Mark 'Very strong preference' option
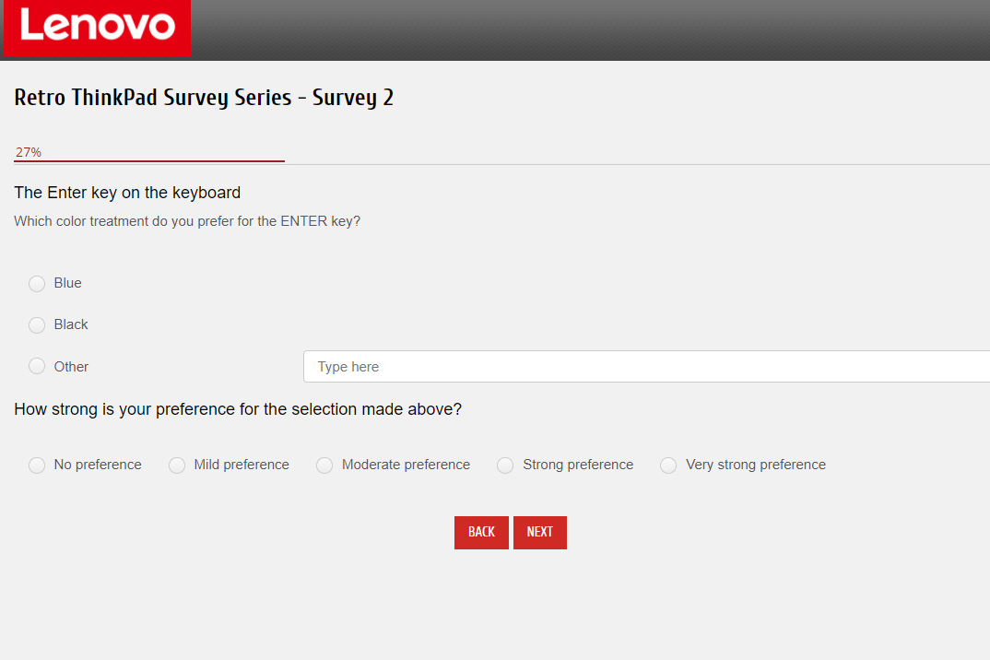This screenshot has width=990, height=660. point(668,466)
